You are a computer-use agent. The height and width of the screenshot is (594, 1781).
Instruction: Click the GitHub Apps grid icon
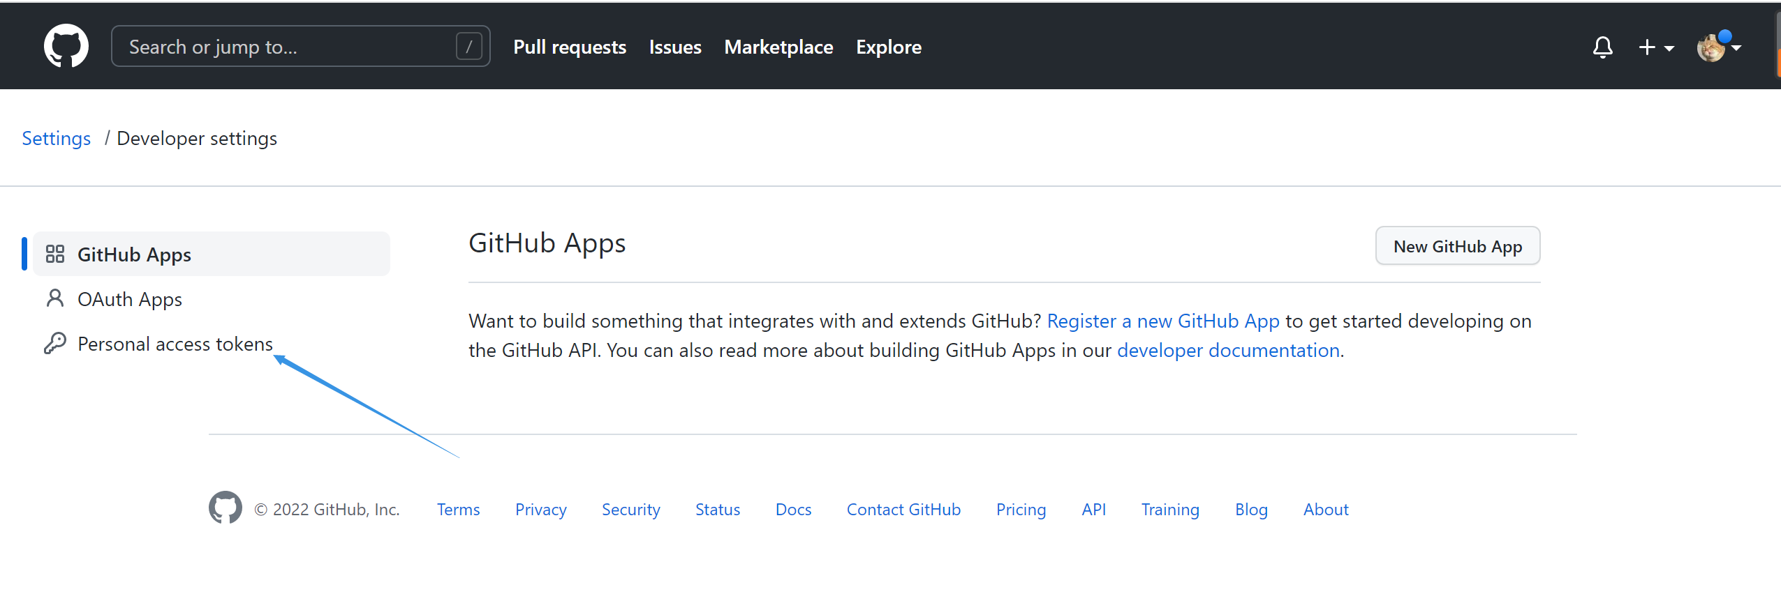point(55,254)
